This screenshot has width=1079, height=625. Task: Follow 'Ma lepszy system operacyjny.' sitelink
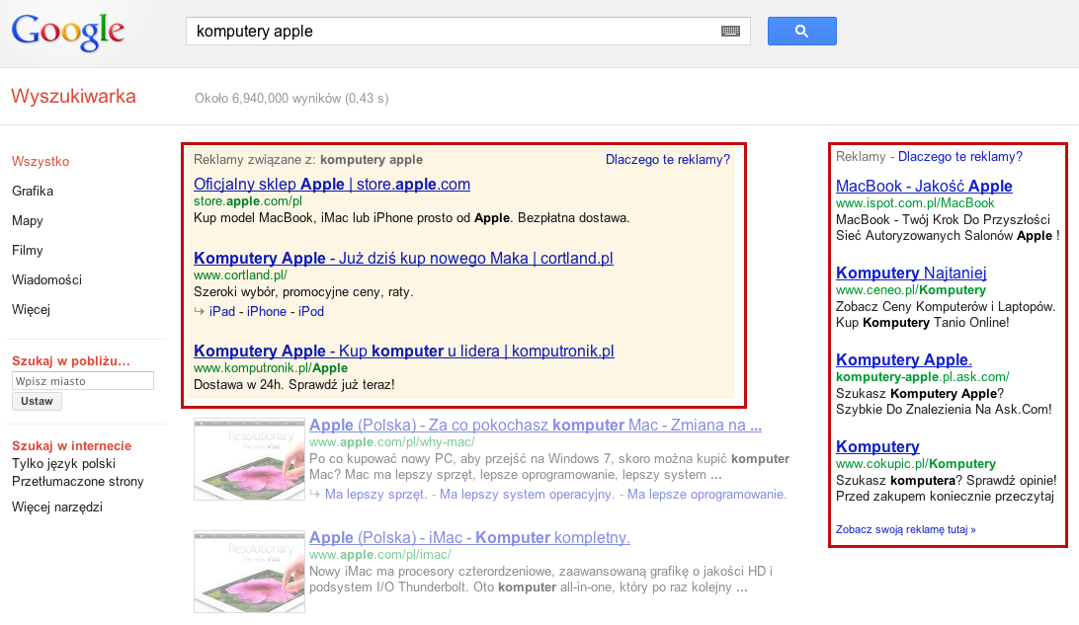(x=527, y=495)
